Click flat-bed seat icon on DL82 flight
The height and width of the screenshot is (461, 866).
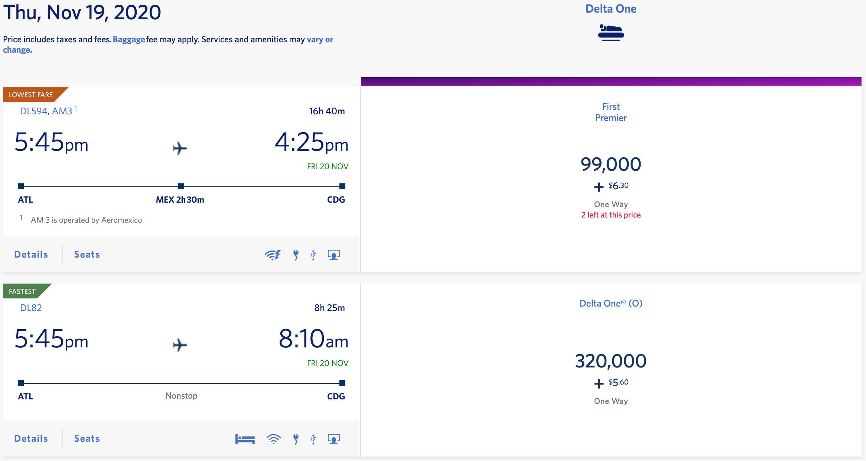point(245,439)
